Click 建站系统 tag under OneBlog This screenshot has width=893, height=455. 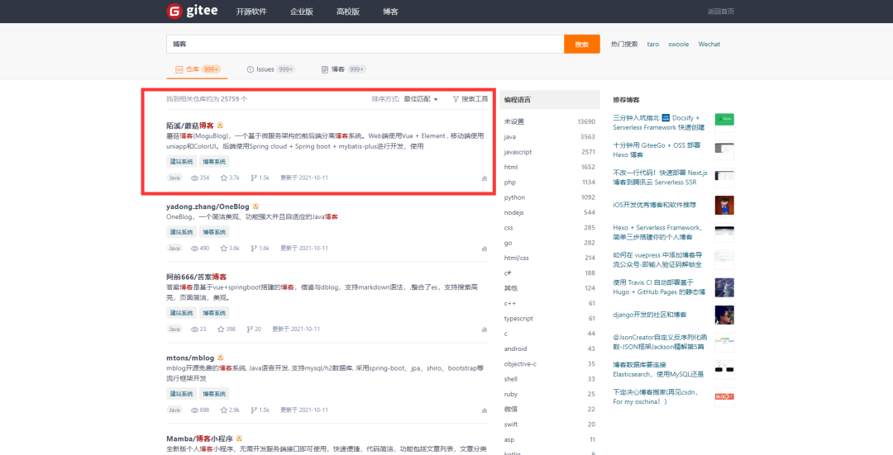click(181, 232)
